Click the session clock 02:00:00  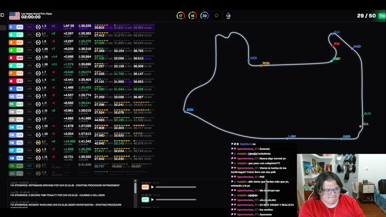coord(31,17)
